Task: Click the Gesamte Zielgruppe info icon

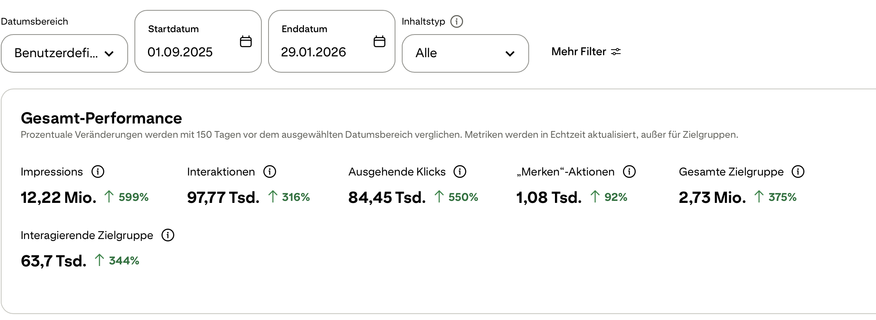Action: 798,172
